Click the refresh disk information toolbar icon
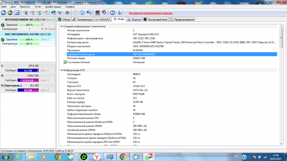 [3, 13]
